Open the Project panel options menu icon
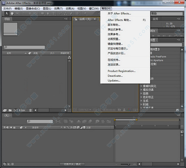Screen dimensions: 186x168 click(x=66, y=19)
